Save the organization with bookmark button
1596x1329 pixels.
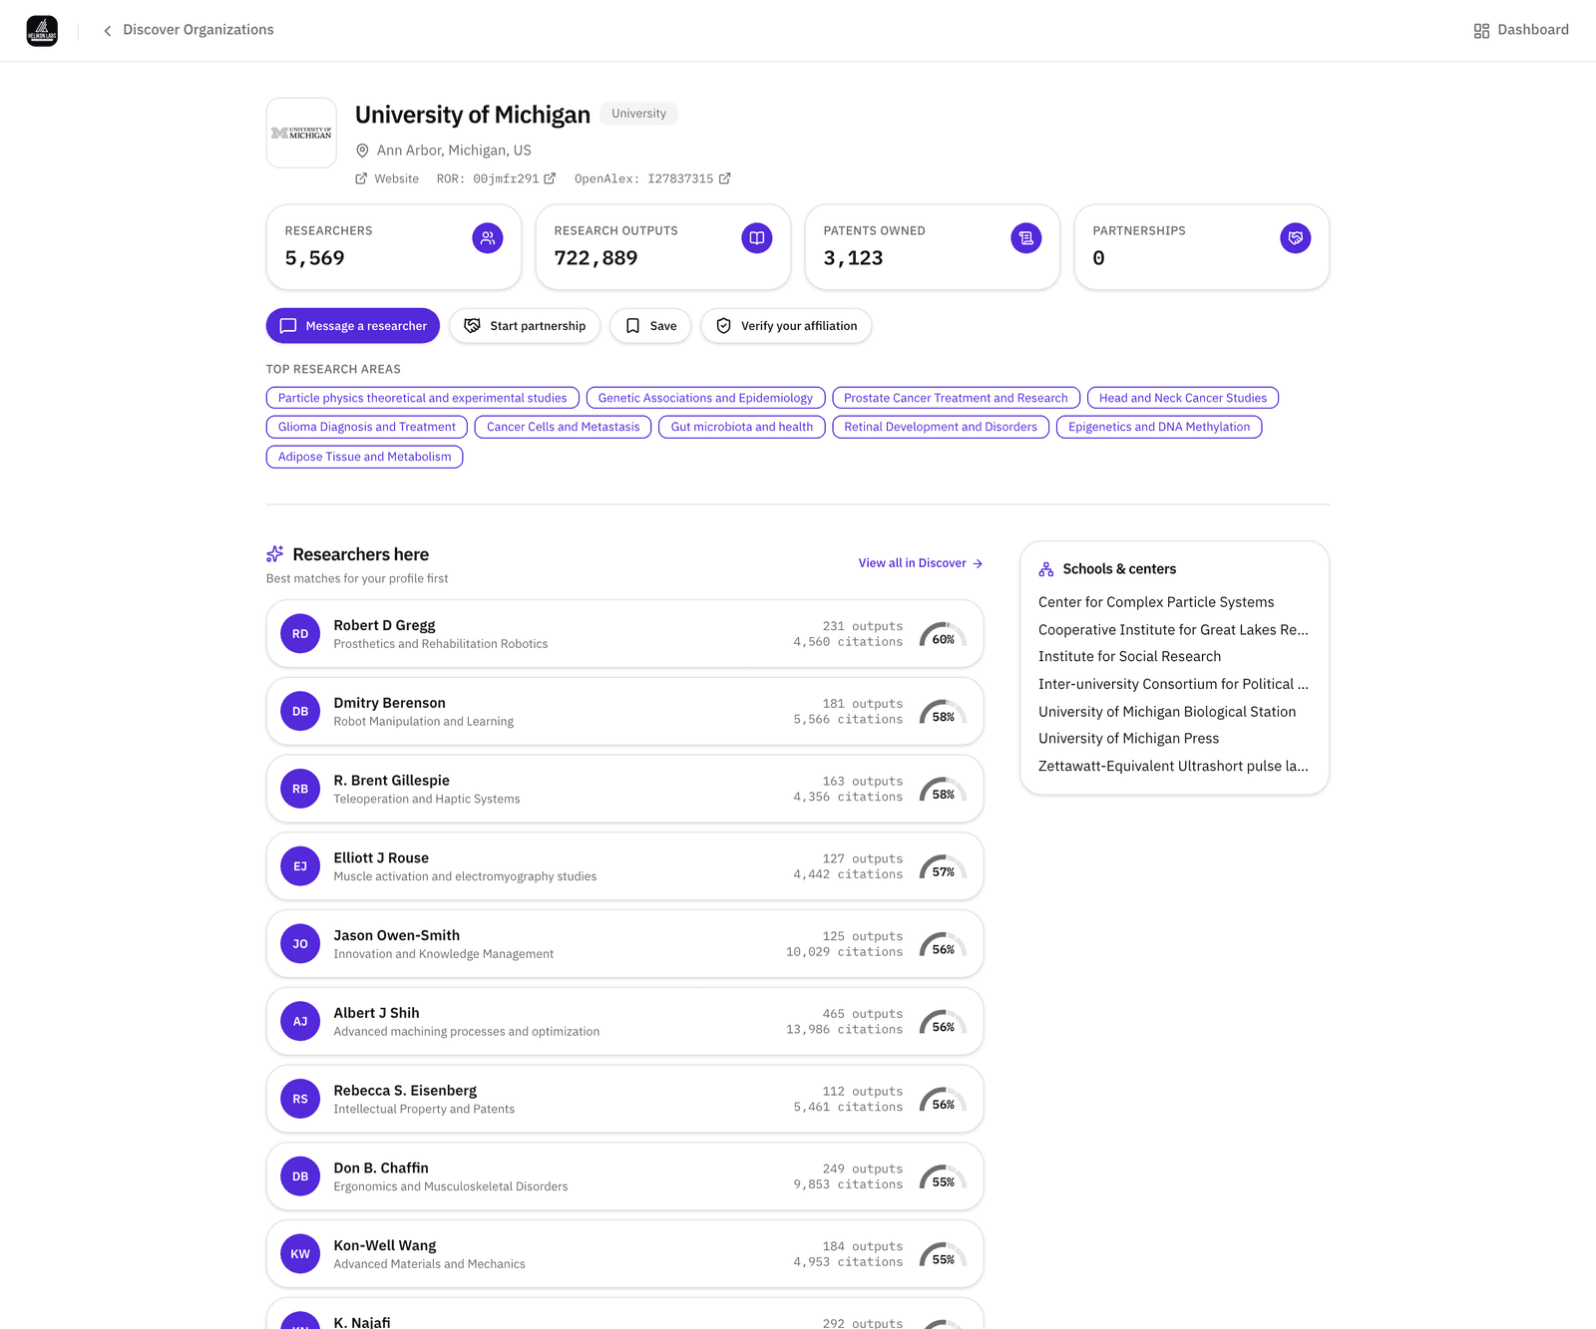pos(650,326)
